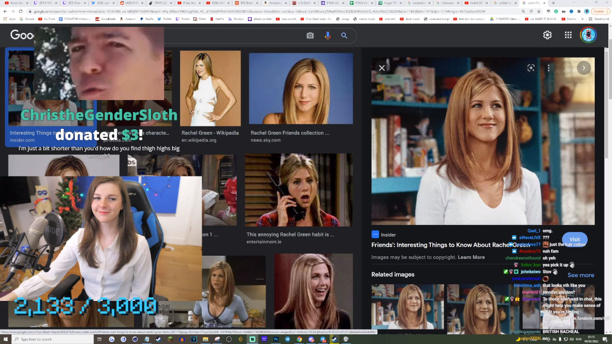Open 'Rachel Green Friends collection' sky.com result
The image size is (612, 344).
point(301,88)
